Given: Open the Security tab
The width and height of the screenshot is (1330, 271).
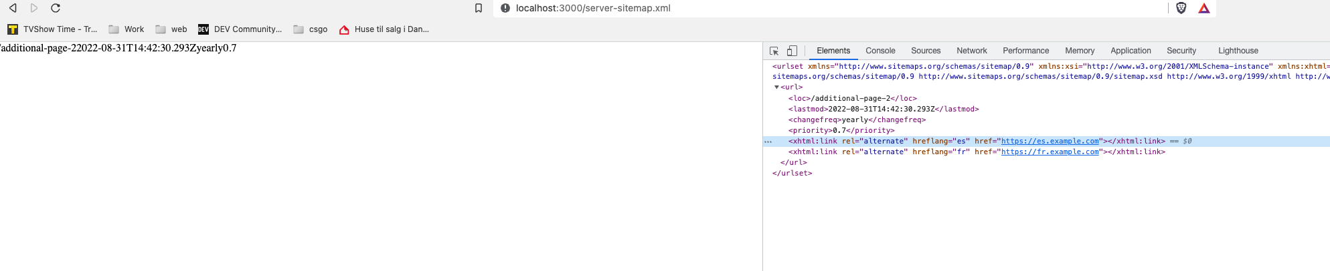Looking at the screenshot, I should 1181,51.
